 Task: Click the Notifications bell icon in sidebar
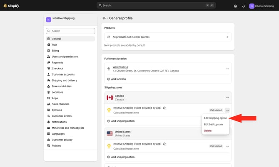pyautogui.click(x=48, y=122)
